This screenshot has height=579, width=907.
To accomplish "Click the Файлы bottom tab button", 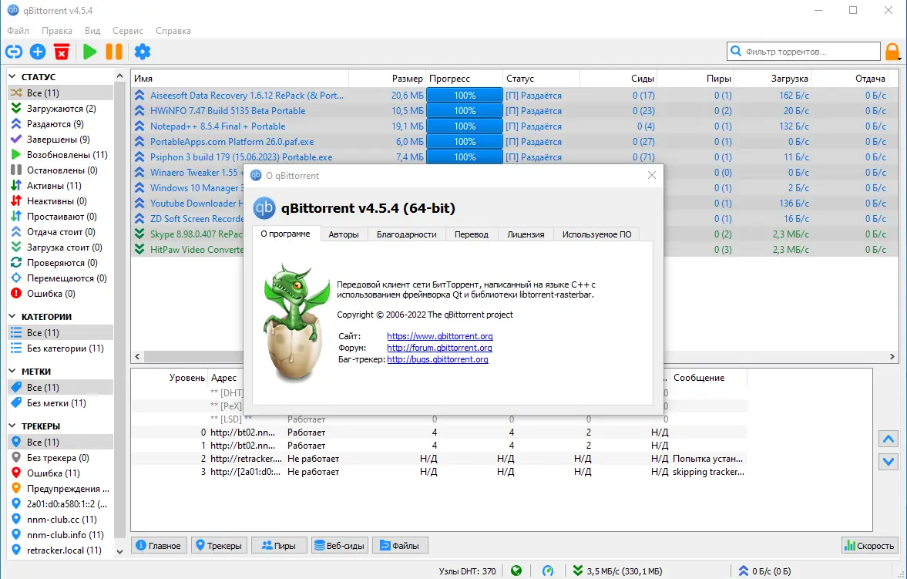I will coord(400,545).
